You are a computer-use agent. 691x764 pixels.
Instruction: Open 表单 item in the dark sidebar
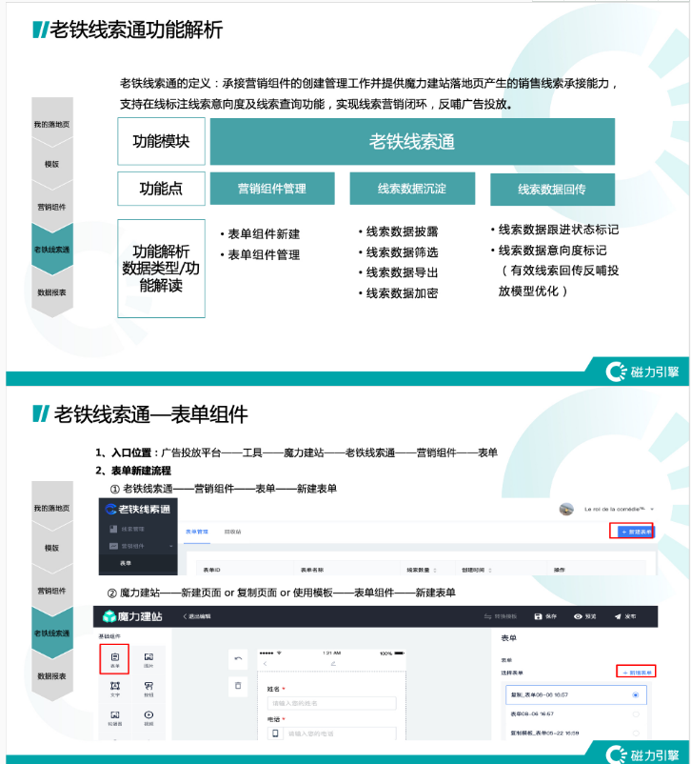click(x=126, y=563)
